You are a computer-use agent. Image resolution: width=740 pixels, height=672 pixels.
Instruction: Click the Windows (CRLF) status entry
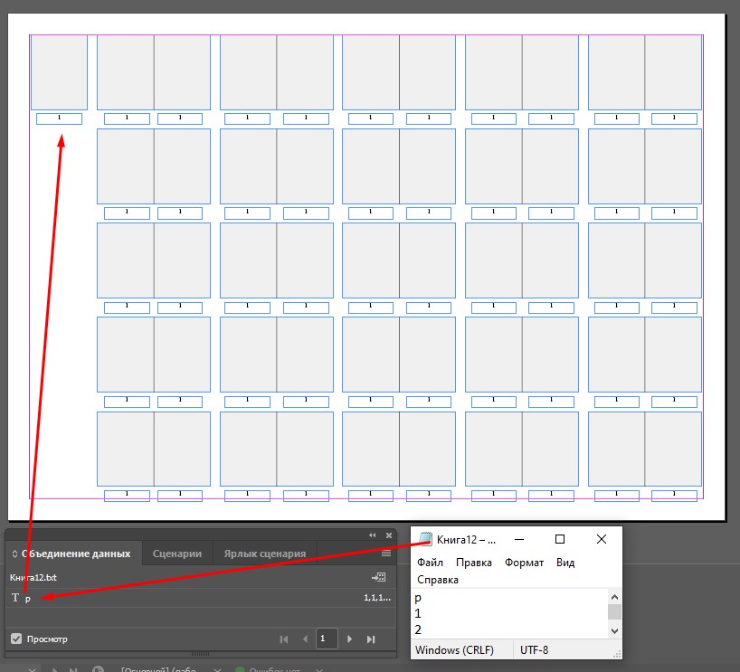click(x=454, y=649)
